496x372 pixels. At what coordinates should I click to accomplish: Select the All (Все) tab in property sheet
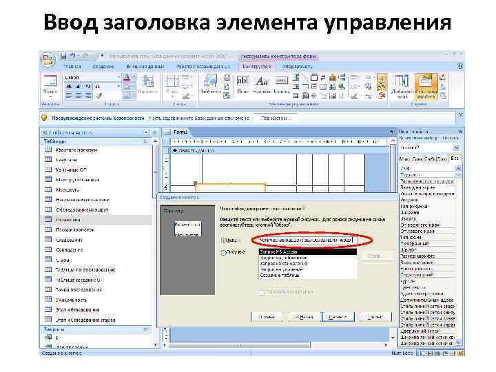(455, 158)
